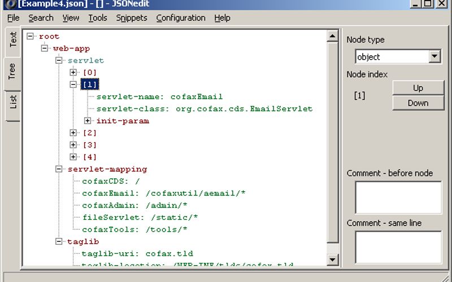The height and width of the screenshot is (282, 452).
Task: Collapse the root tree node
Action: tap(31, 37)
